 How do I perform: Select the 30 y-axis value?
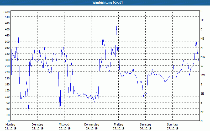point(8,115)
